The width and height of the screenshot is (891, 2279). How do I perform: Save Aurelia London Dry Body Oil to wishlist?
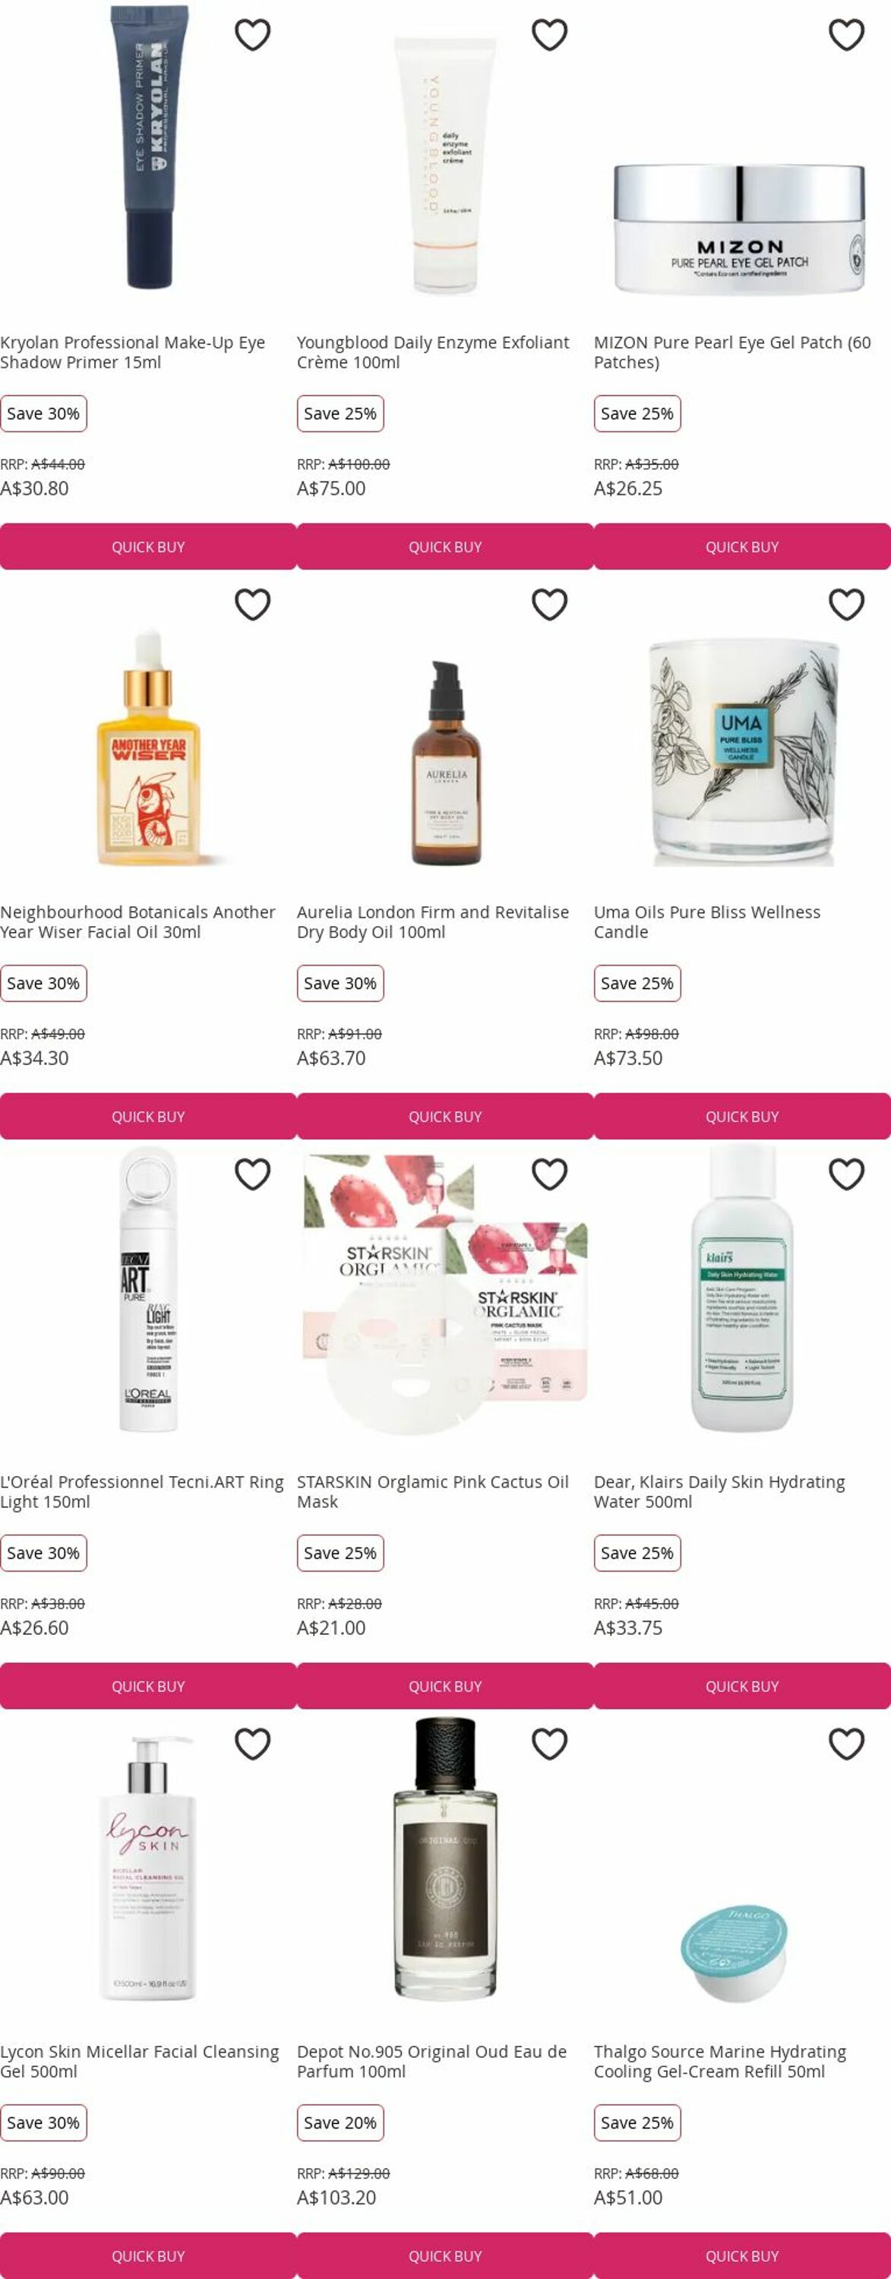[549, 604]
